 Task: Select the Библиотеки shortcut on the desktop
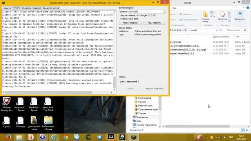48,123
